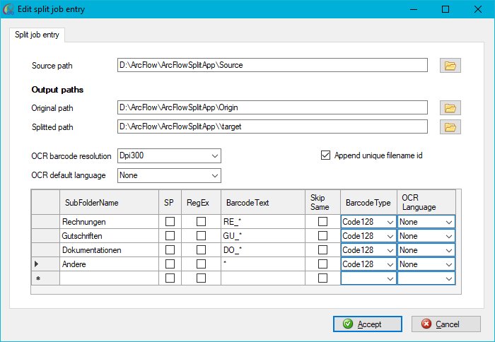Check Skip Same for Rechnungen row

coord(322,222)
